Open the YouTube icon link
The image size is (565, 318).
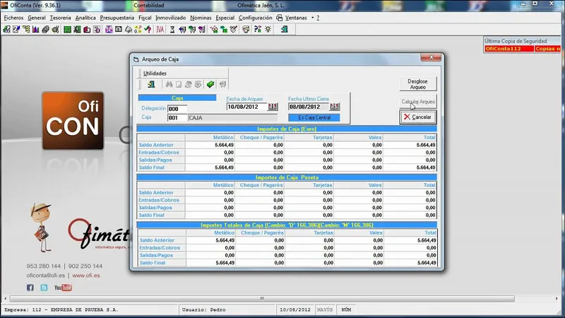[63, 288]
